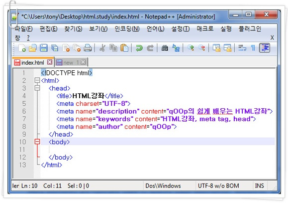This screenshot has height=203, width=288.
Task: Click the Notepad++ title bar icon
Action: point(14,16)
